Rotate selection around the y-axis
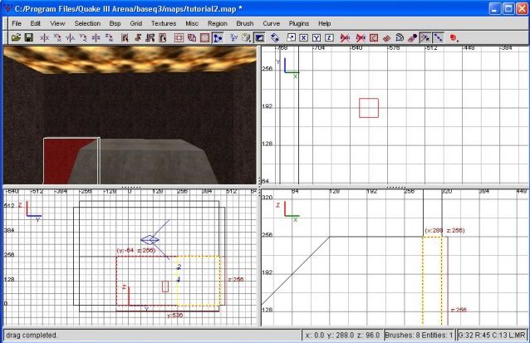Viewport: 530px width, 343px height. [83, 38]
